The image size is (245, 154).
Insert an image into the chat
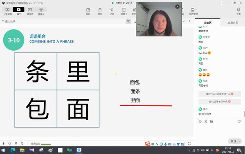click(211, 121)
